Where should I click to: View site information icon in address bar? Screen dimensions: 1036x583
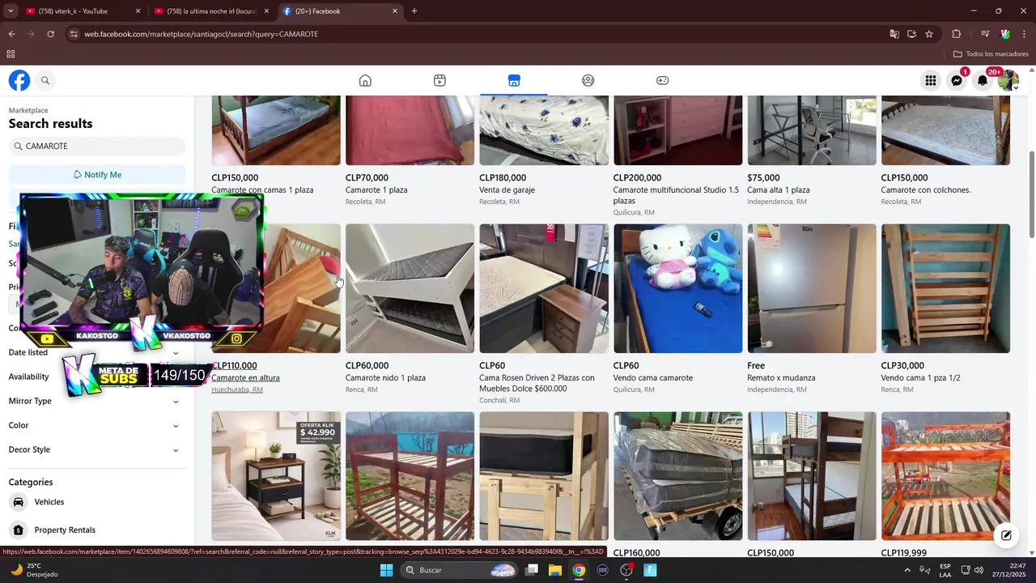[x=74, y=34]
